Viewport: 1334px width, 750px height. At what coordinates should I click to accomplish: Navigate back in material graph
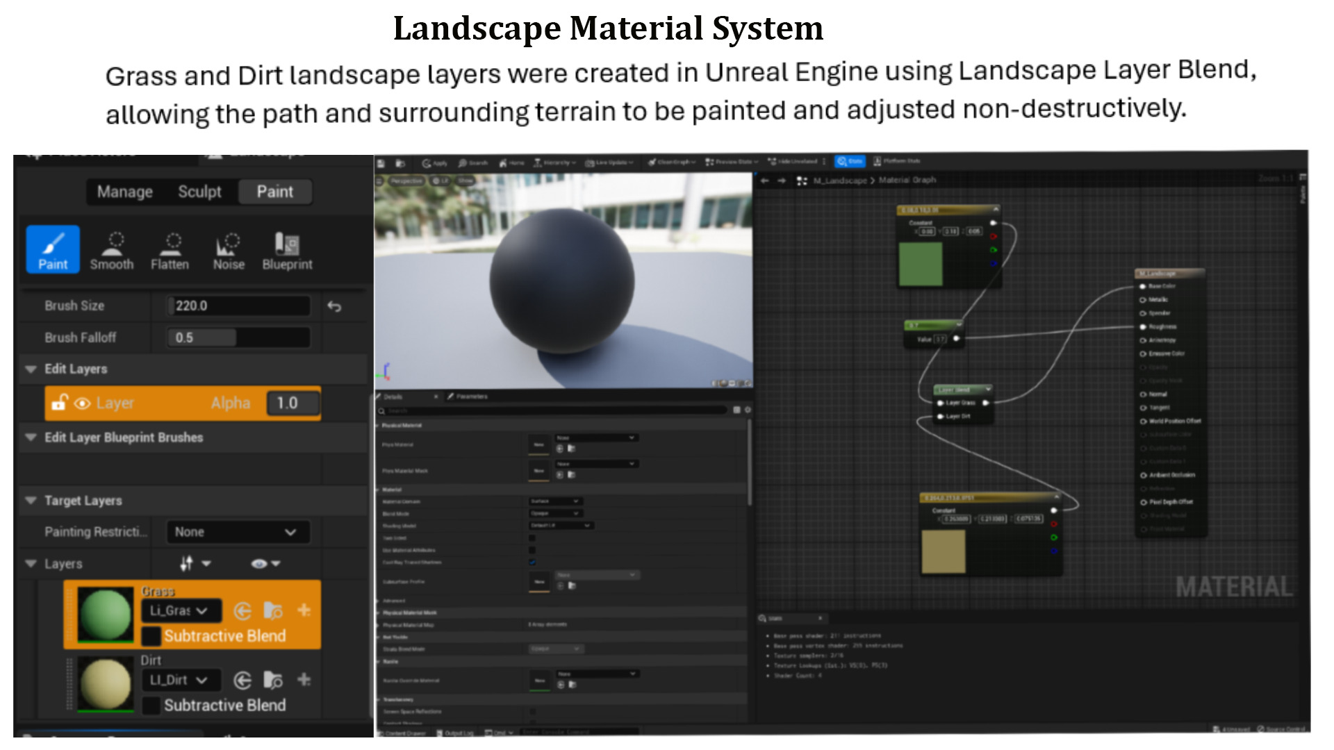tap(765, 181)
